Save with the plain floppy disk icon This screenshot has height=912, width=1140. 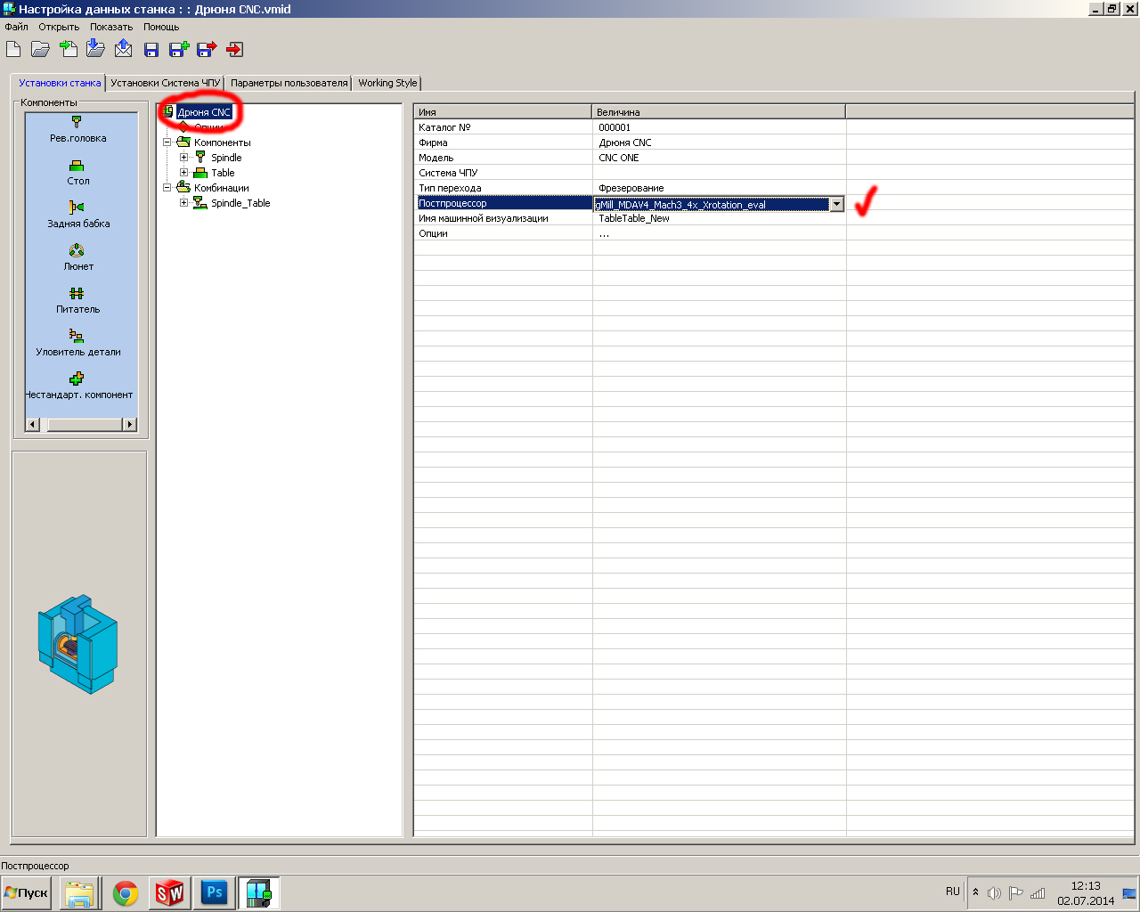(151, 50)
